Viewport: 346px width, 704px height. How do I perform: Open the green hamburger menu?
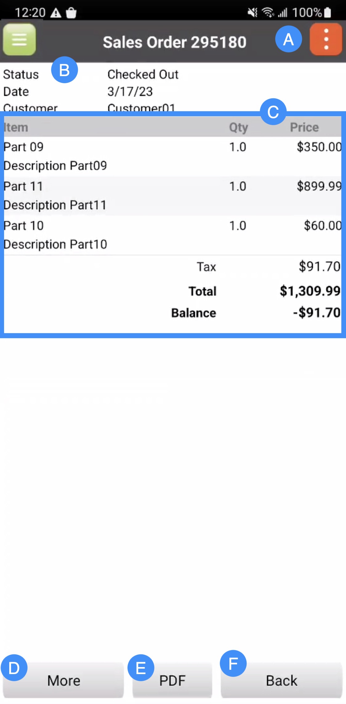pyautogui.click(x=19, y=39)
